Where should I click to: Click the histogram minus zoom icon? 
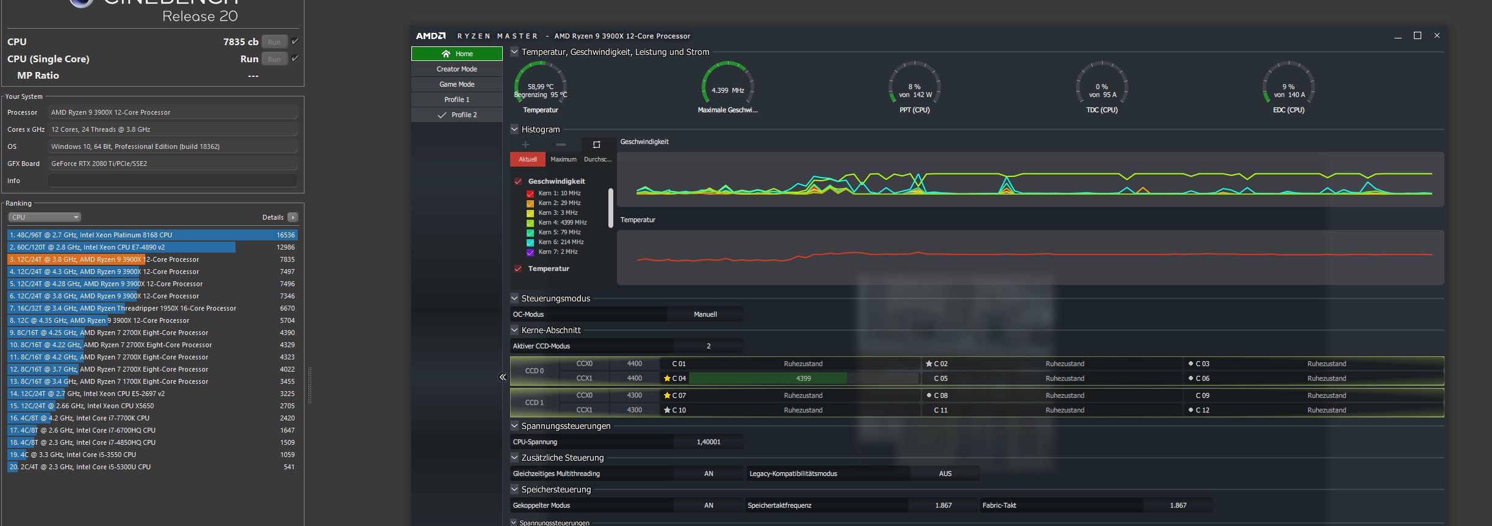pyautogui.click(x=561, y=145)
